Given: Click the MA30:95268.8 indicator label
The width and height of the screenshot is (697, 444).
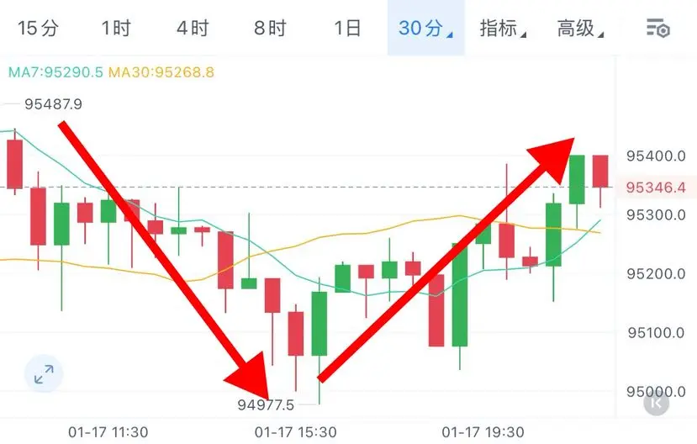Looking at the screenshot, I should (x=161, y=72).
